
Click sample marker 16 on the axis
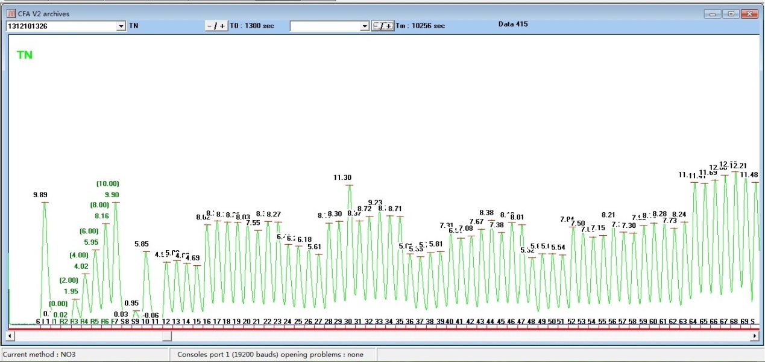pyautogui.click(x=207, y=322)
